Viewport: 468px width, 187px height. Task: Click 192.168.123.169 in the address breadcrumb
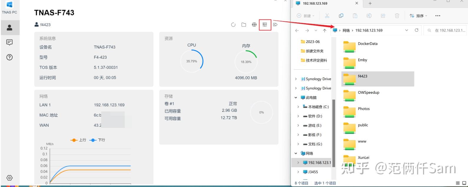click(369, 30)
